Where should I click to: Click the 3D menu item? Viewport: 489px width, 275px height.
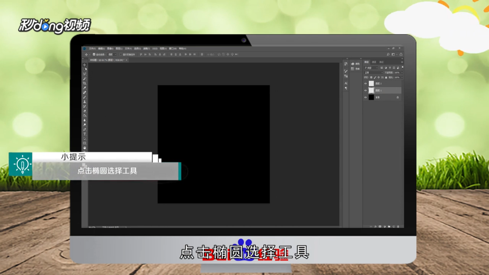click(155, 49)
